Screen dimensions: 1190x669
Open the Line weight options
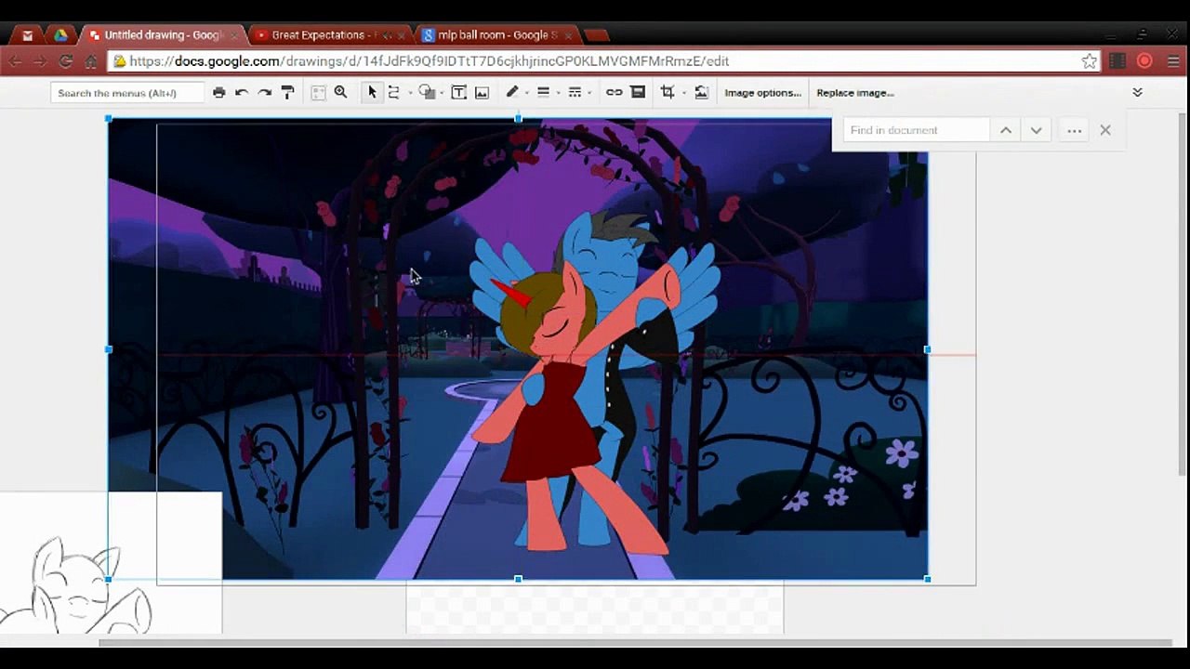pyautogui.click(x=544, y=92)
